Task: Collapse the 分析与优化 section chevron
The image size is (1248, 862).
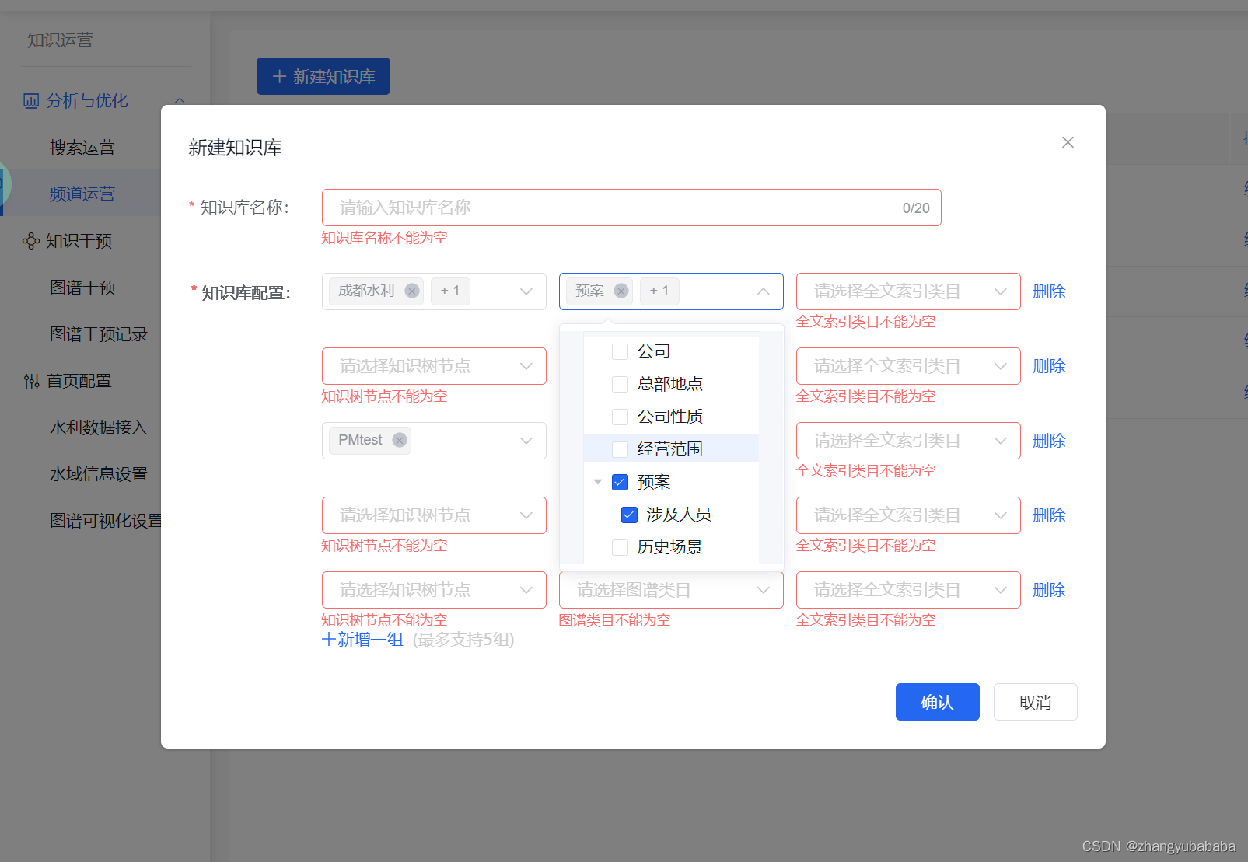Action: tap(180, 101)
